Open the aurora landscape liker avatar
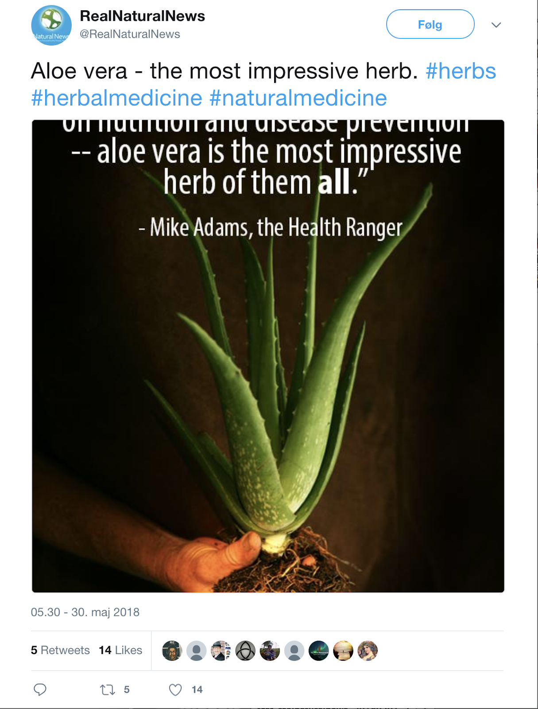 [x=319, y=651]
